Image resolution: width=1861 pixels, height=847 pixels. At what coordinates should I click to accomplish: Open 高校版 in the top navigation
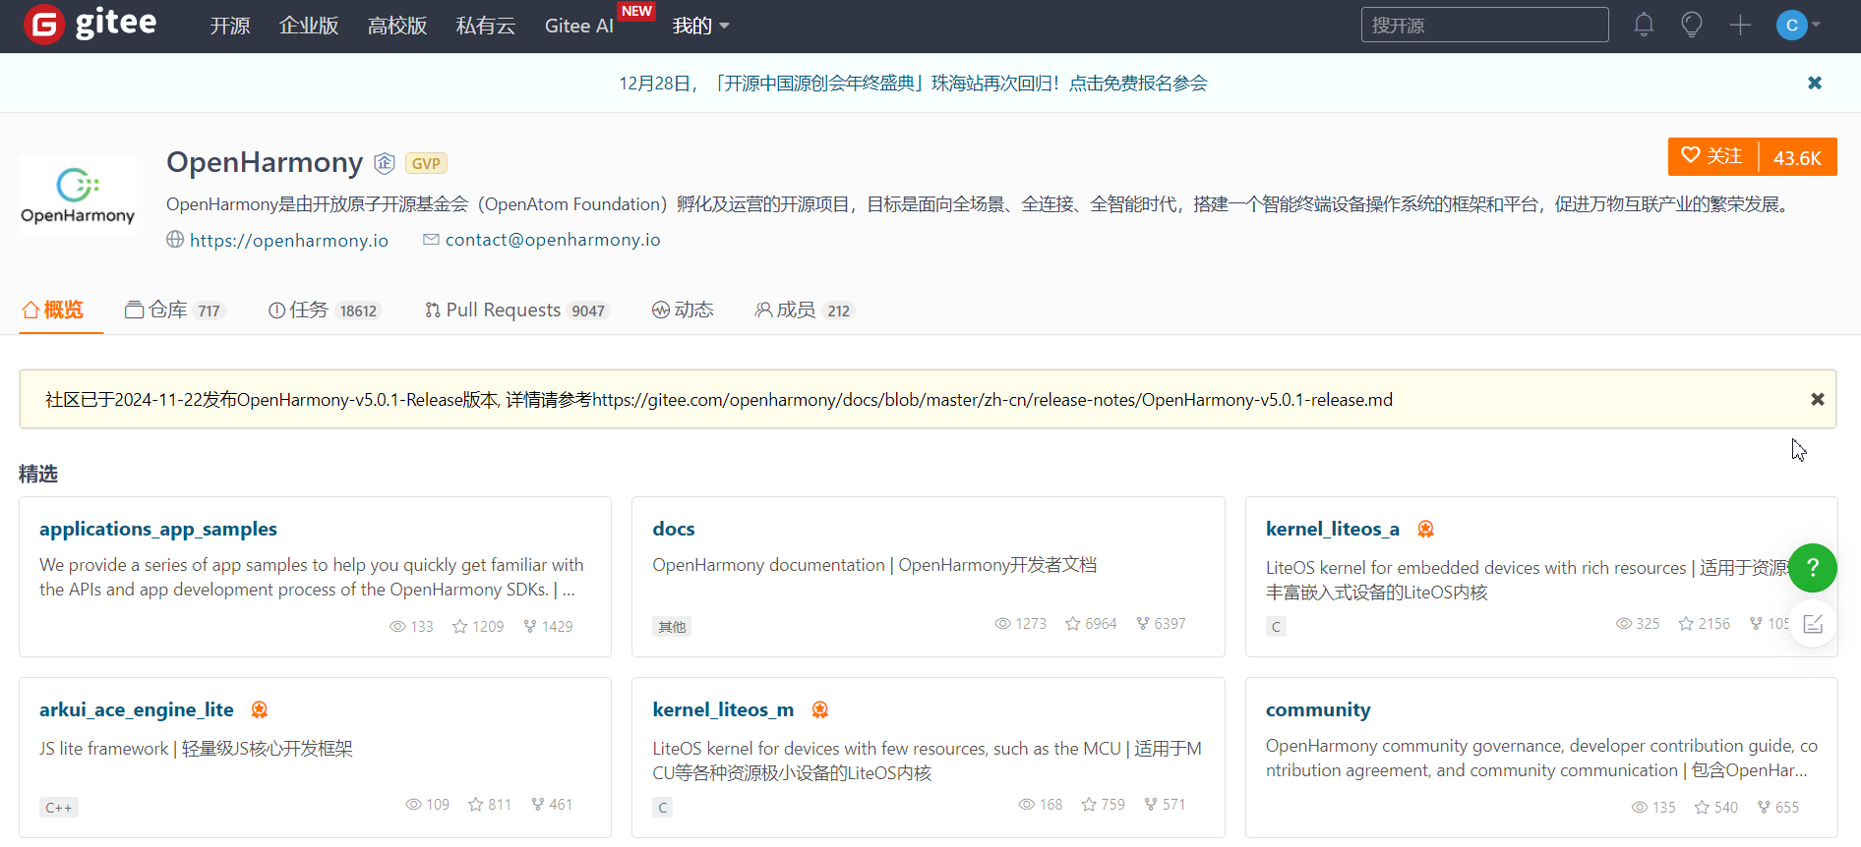397,26
